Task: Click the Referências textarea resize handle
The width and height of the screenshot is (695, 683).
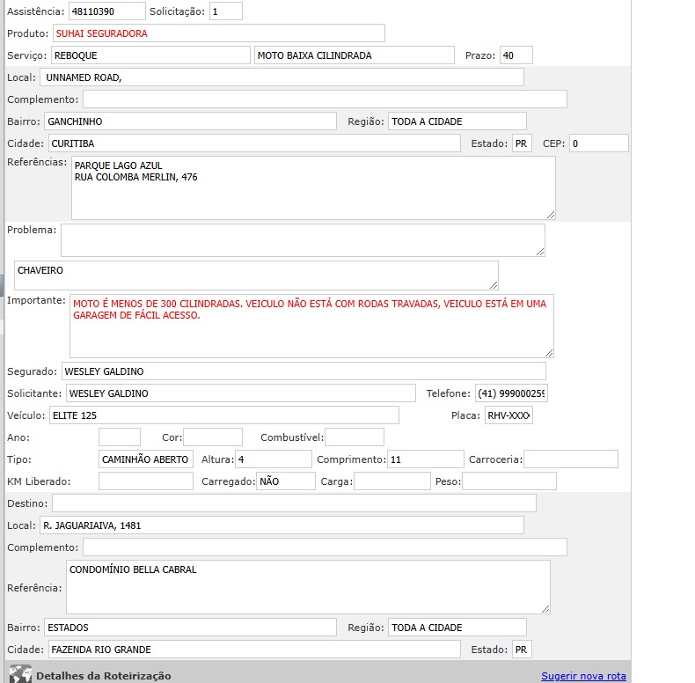Action: 550,214
